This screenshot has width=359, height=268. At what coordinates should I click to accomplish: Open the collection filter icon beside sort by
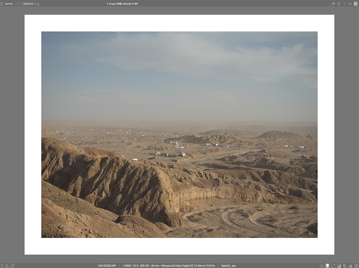(x=1, y=4)
